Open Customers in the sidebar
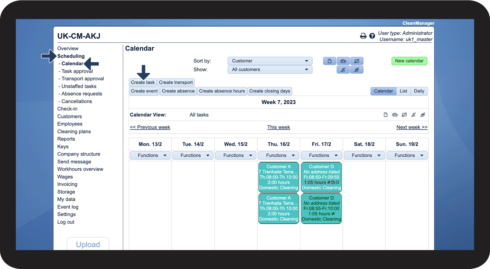Screen dimensions: 490x269 coord(70,117)
